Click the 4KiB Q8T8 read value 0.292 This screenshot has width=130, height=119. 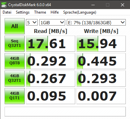click(51, 61)
